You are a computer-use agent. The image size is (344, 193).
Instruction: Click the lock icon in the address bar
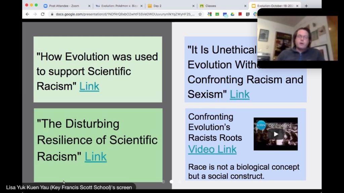[x=51, y=14]
